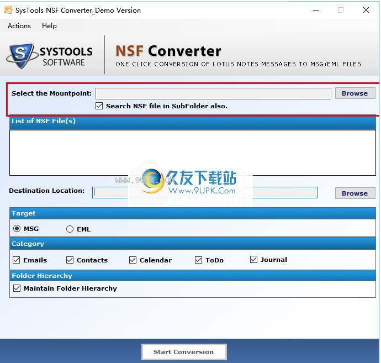Click the Destination Location label

pos(46,191)
